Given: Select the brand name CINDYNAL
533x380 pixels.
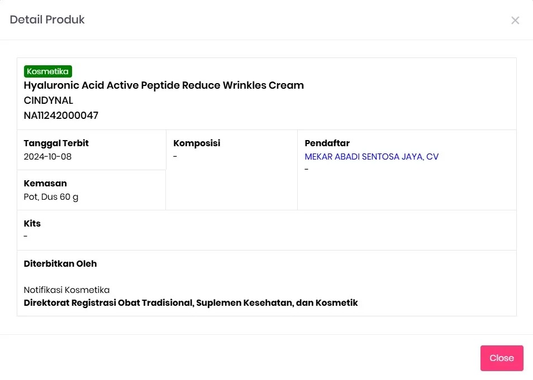Looking at the screenshot, I should pos(48,100).
